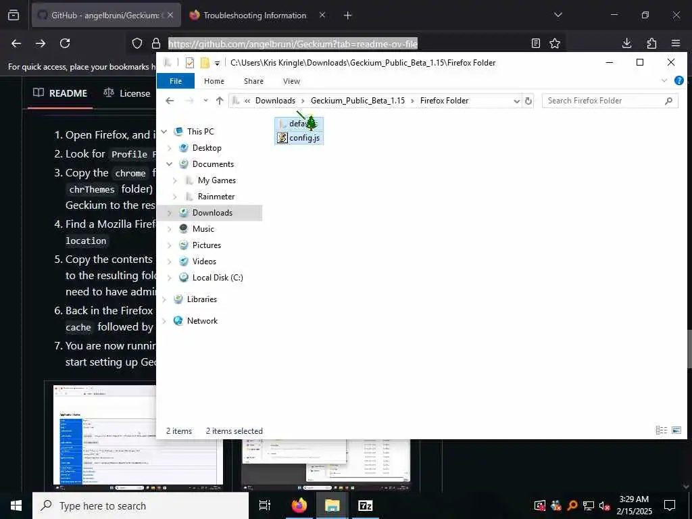Close the Troubleshooting Information tab

point(322,15)
